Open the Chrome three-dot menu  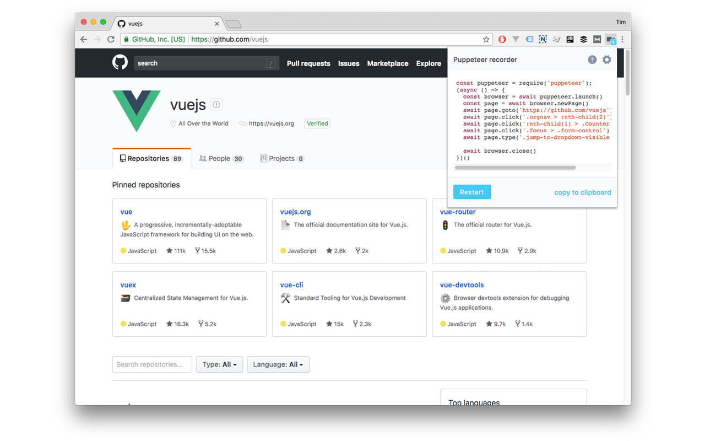[x=623, y=39]
